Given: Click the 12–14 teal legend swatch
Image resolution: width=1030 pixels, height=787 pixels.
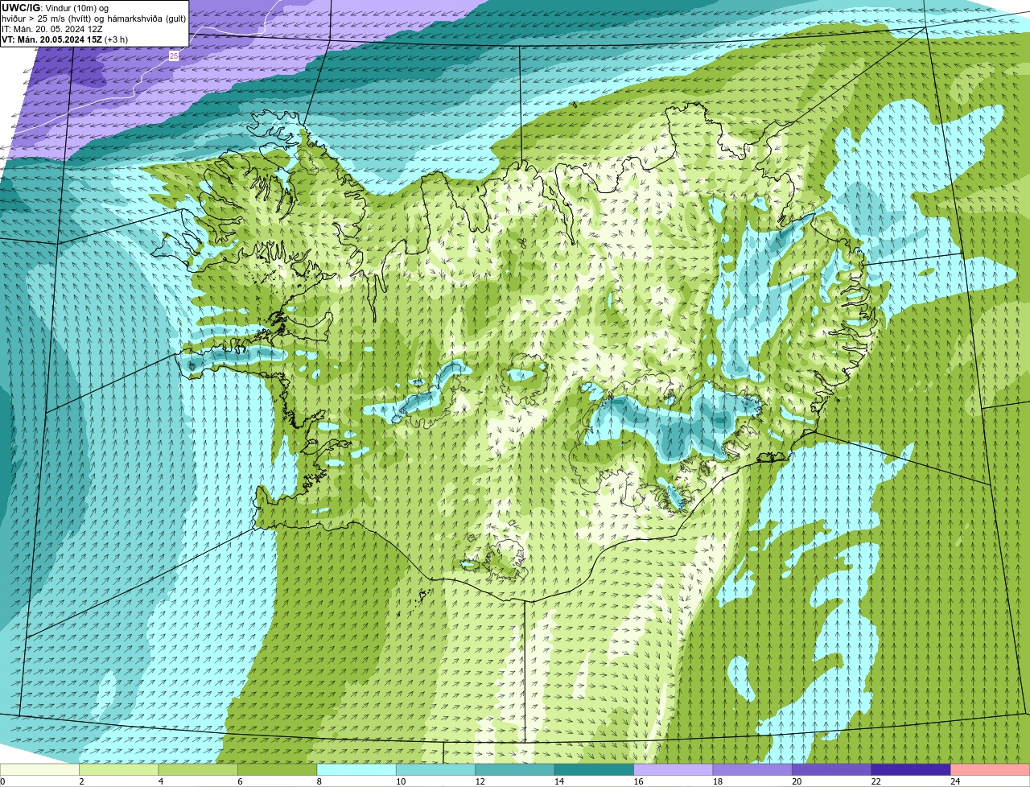Looking at the screenshot, I should tap(515, 769).
